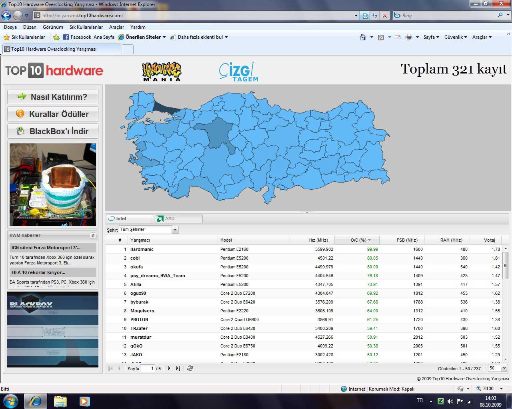The width and height of the screenshot is (512, 409).
Task: Sort grid by Hız (MHz) column header
Action: (312, 240)
